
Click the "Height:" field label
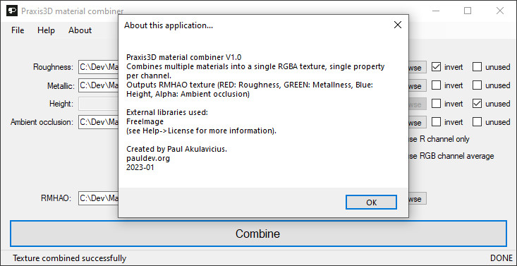(x=61, y=104)
